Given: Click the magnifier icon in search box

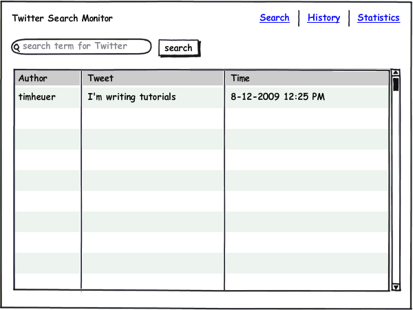Looking at the screenshot, I should (x=17, y=48).
